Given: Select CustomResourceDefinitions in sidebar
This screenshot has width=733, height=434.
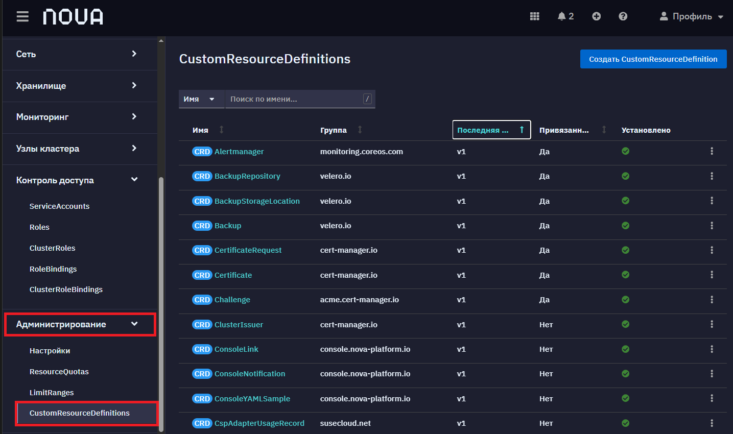Looking at the screenshot, I should 86,413.
